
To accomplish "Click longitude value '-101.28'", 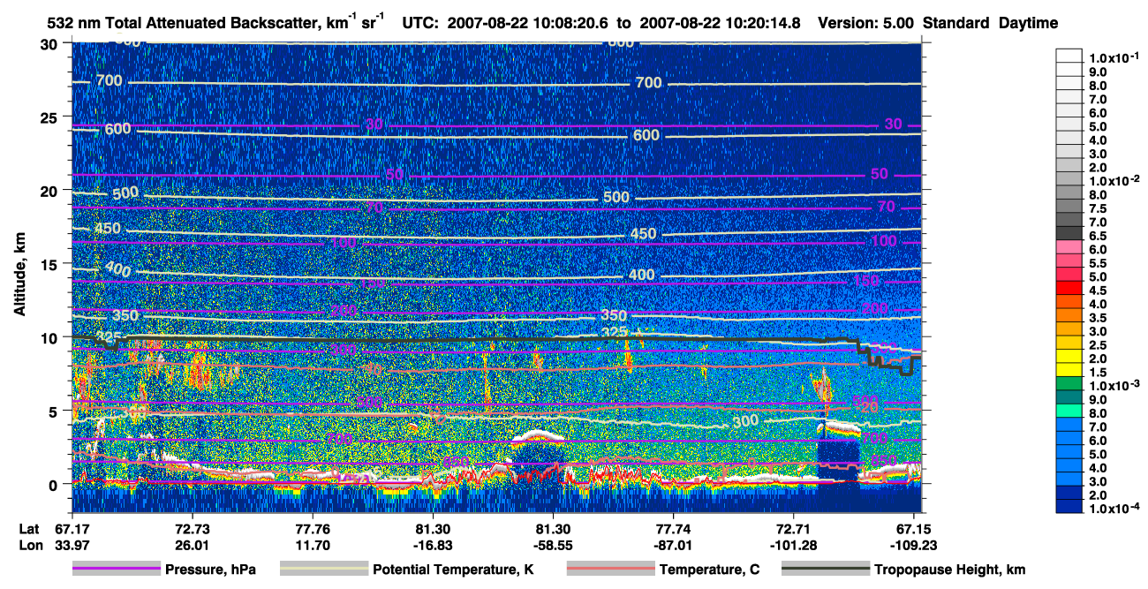I will click(x=793, y=544).
